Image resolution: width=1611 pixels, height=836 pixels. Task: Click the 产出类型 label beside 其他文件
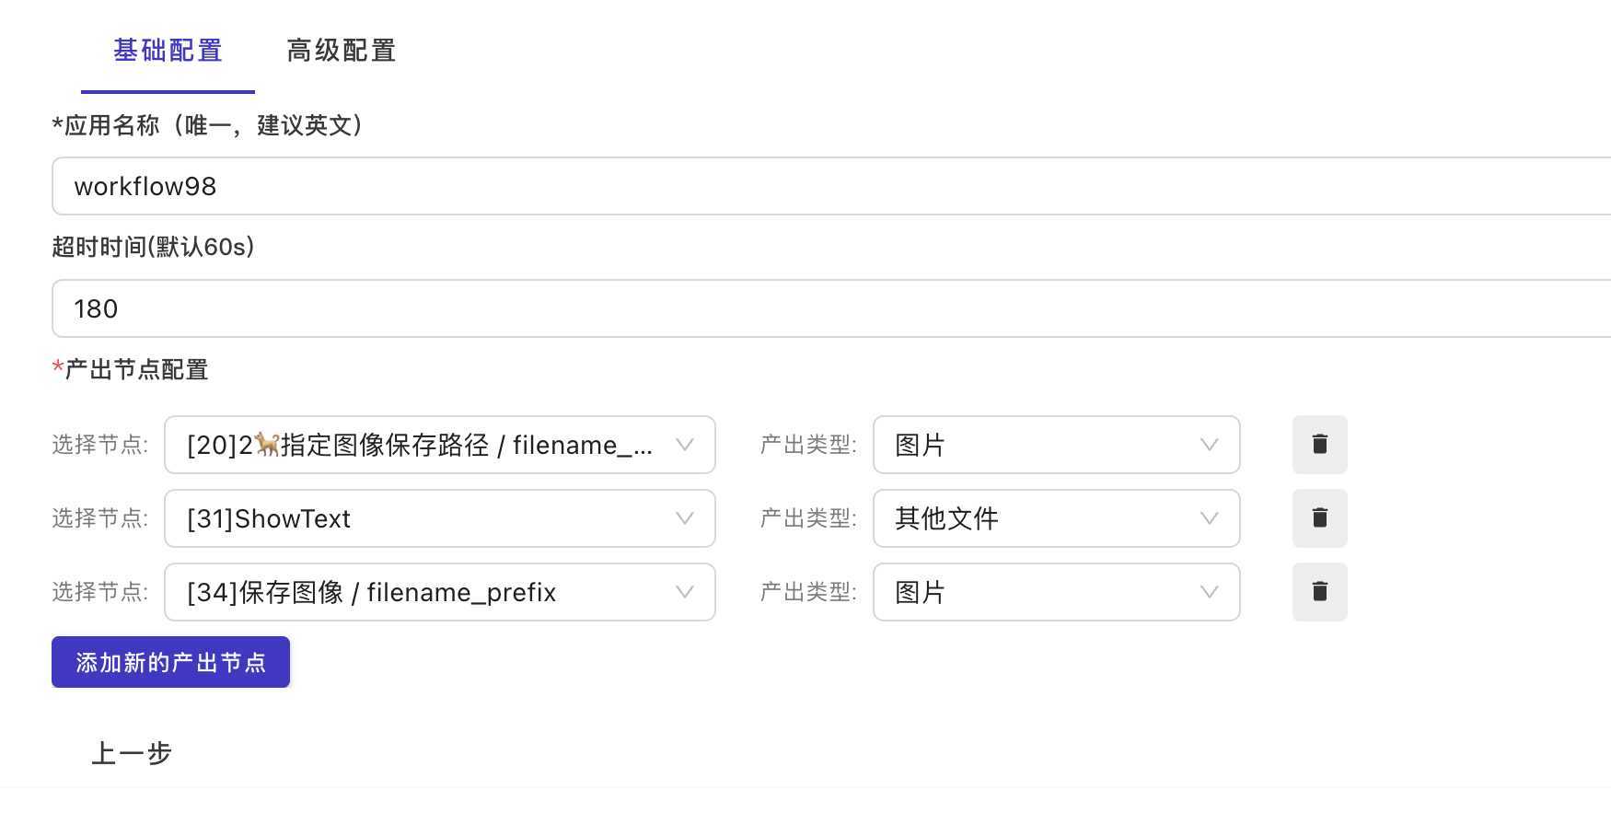point(808,518)
